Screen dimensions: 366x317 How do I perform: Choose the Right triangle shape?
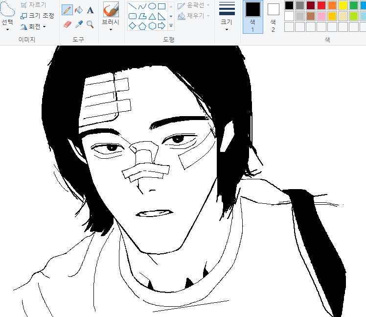(161, 16)
